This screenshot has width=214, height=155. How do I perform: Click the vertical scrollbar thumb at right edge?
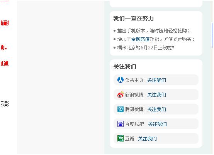[212, 35]
